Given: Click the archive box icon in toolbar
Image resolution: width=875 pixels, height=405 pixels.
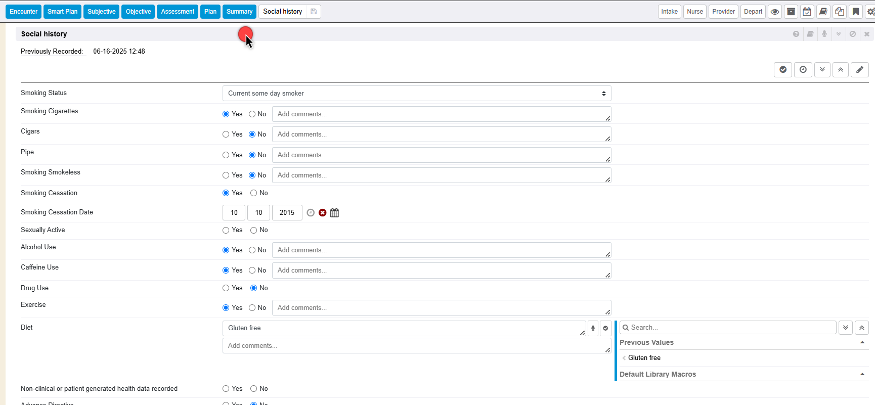Looking at the screenshot, I should click(791, 12).
